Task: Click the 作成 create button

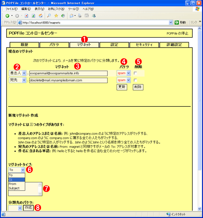Action: [x=29, y=208]
